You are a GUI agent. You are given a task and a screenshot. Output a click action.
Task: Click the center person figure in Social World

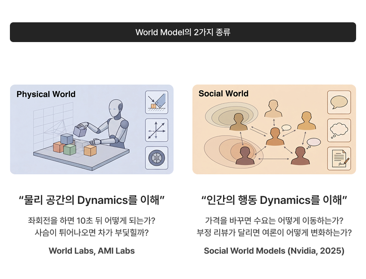pyautogui.click(x=275, y=136)
